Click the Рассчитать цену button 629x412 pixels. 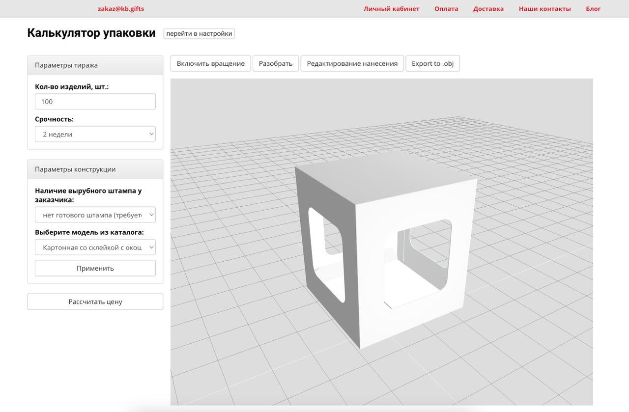pyautogui.click(x=95, y=302)
